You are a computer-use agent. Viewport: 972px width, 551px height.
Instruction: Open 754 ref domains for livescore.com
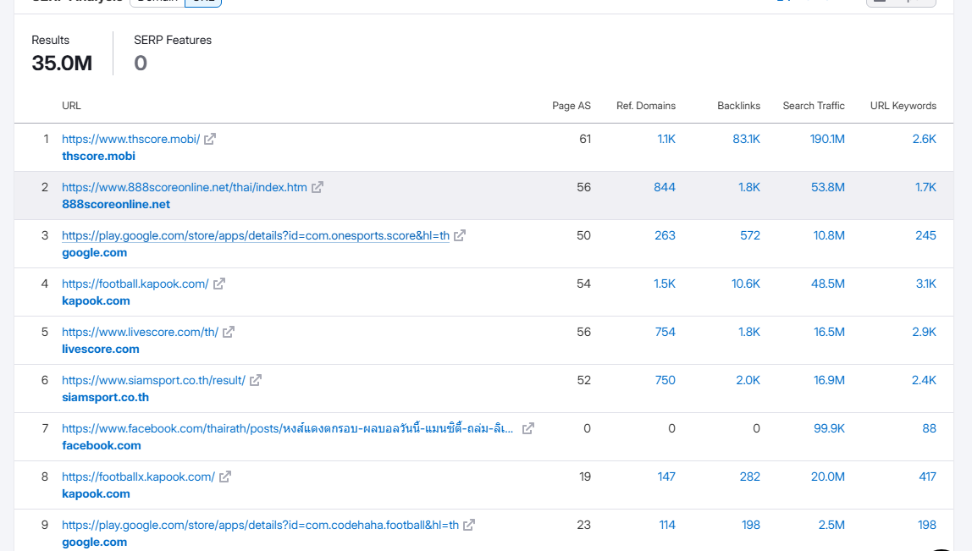click(x=665, y=333)
